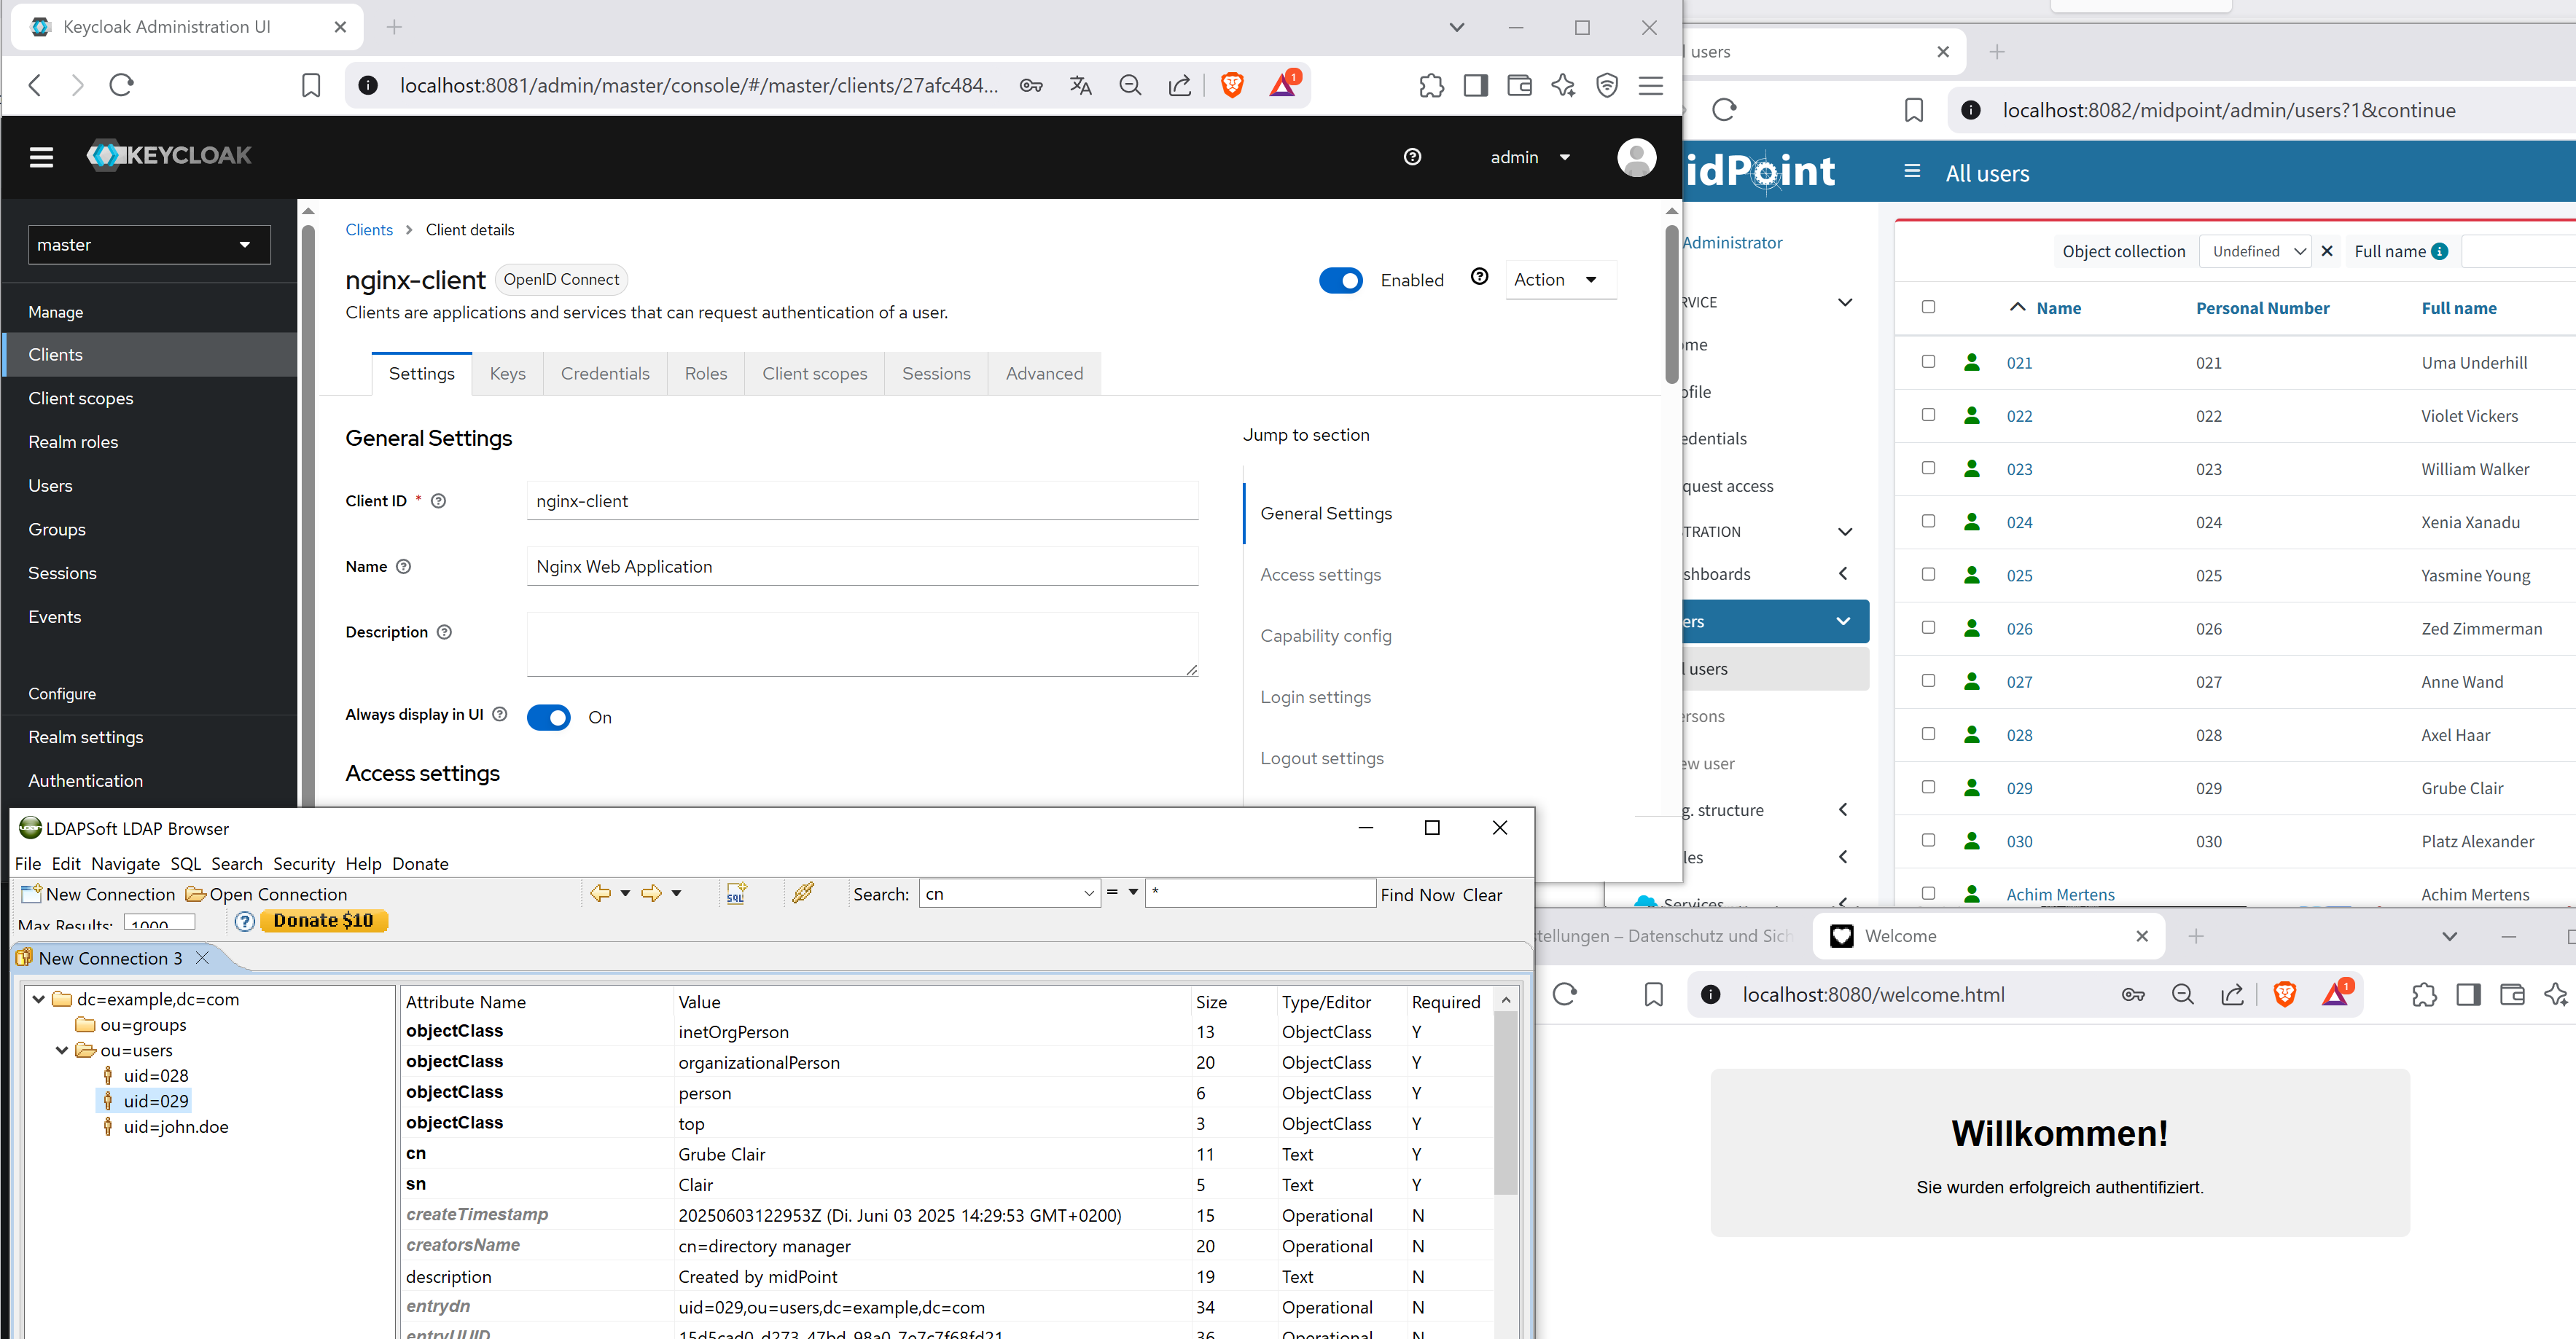The width and height of the screenshot is (2576, 1339).
Task: Toggle the client Enabled switch
Action: pyautogui.click(x=1340, y=280)
